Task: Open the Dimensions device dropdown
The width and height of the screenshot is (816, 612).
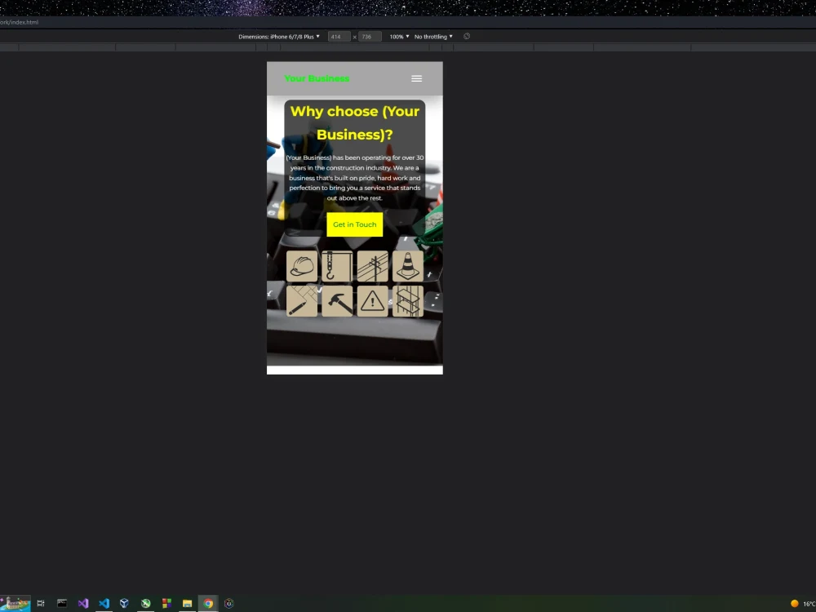Action: pyautogui.click(x=279, y=37)
